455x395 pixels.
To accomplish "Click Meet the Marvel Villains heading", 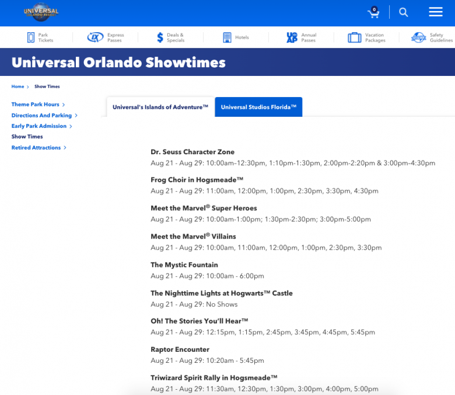I will [x=193, y=237].
